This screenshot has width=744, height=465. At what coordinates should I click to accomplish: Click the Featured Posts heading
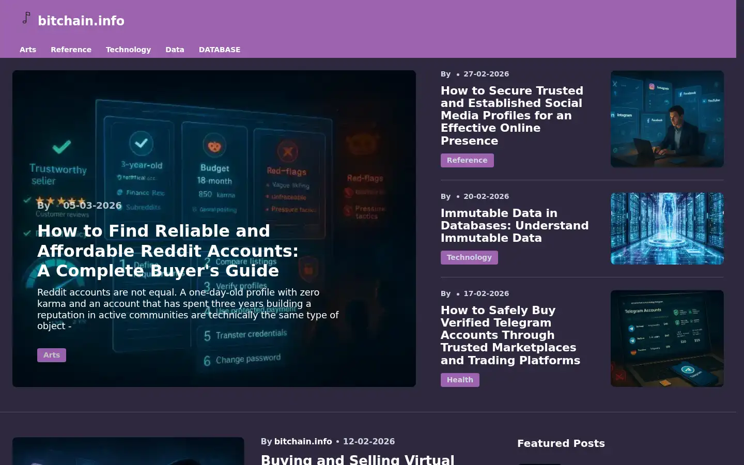[x=561, y=443]
